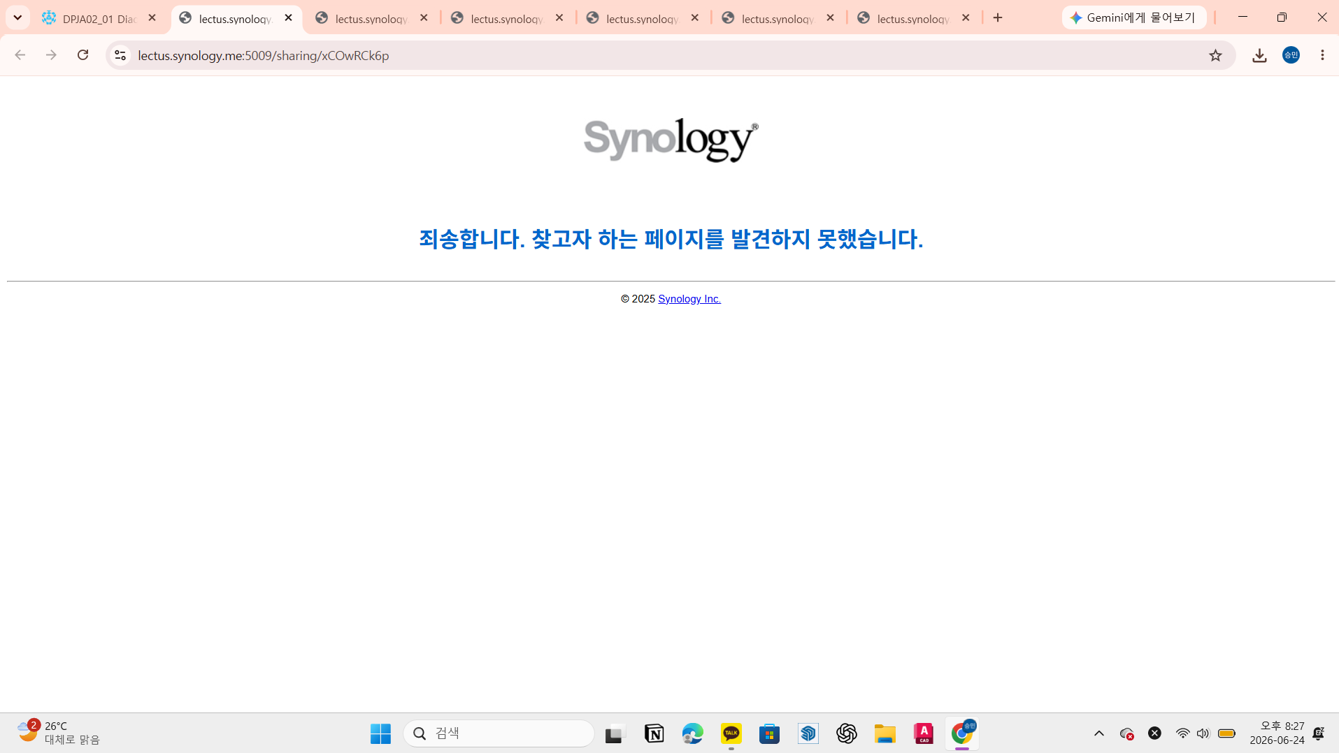Open the Chrome profile avatar
The height and width of the screenshot is (753, 1339).
tap(1291, 55)
